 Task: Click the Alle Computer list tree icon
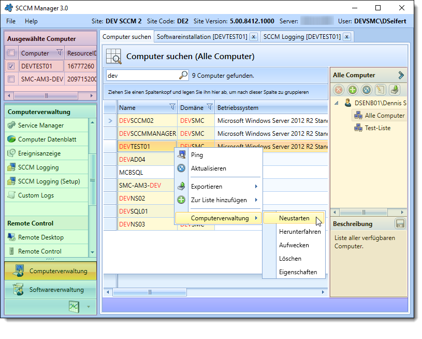click(358, 116)
